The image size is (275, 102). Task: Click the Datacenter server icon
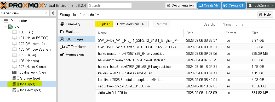click(6, 21)
